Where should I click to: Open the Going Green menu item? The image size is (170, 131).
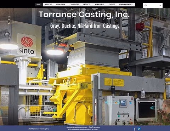point(61,5)
